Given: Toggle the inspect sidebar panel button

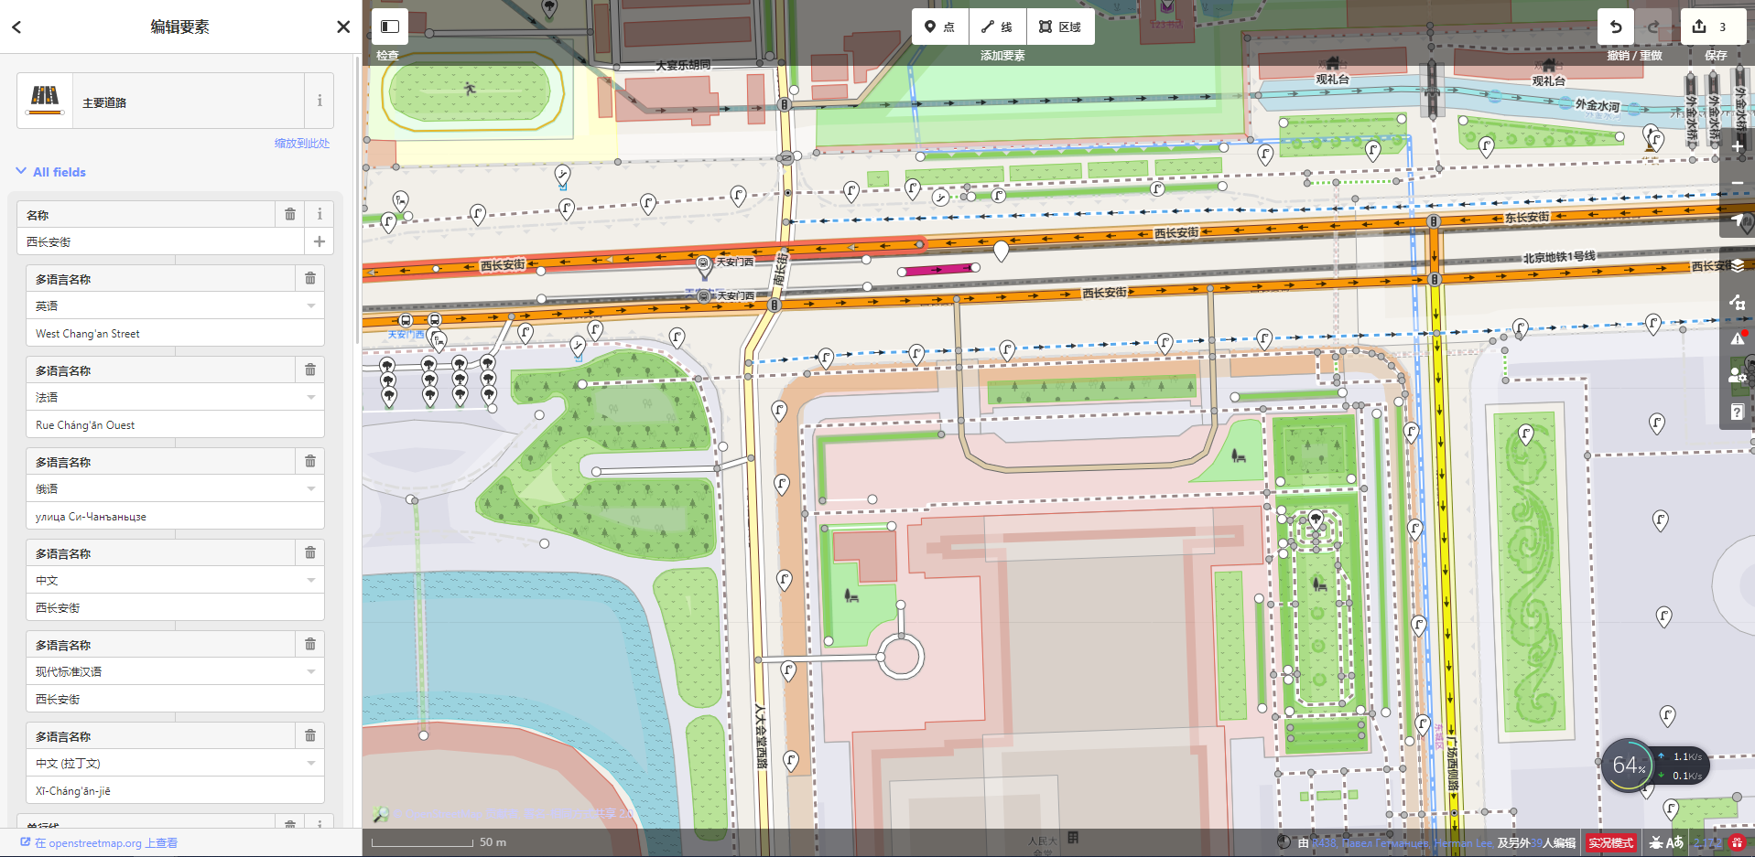Looking at the screenshot, I should point(390,27).
